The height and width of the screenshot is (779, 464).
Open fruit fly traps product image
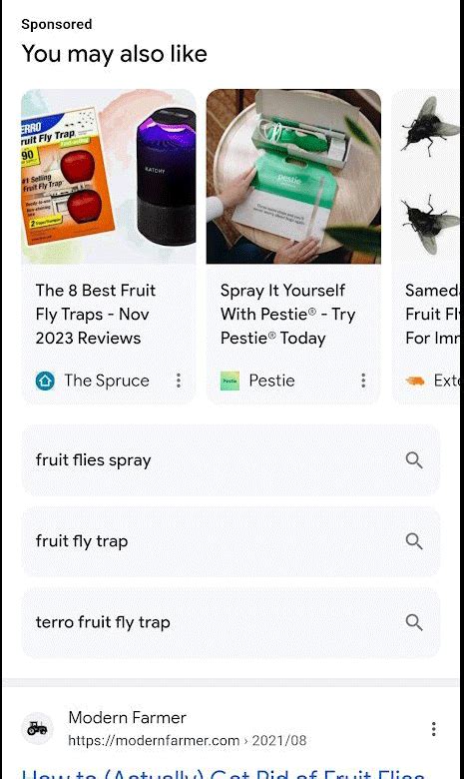pos(109,177)
